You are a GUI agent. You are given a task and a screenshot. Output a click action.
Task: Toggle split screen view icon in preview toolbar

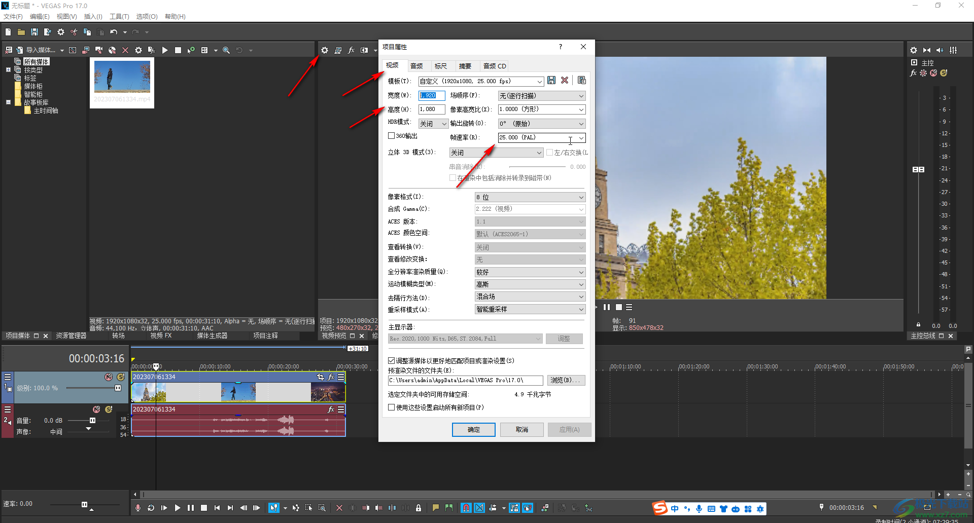(x=364, y=50)
